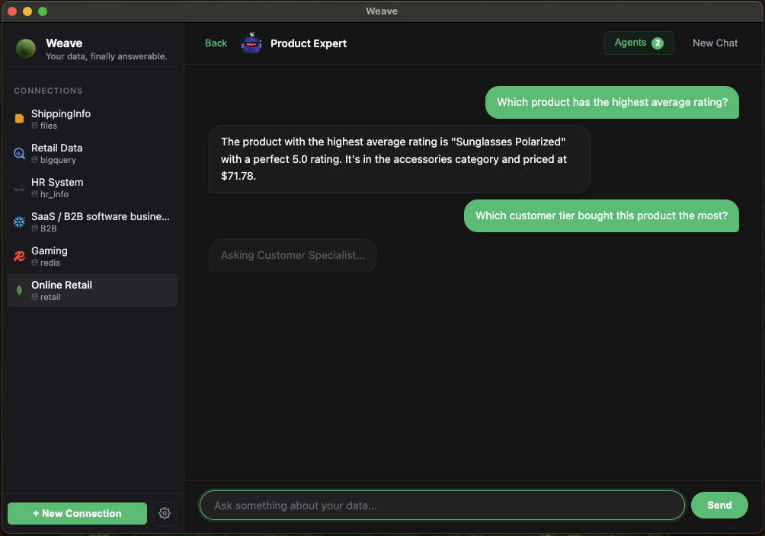Click the Product Expert avatar icon
Viewport: 765px width, 536px height.
[251, 43]
